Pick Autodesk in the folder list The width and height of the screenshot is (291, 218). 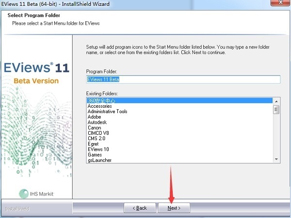click(179, 122)
